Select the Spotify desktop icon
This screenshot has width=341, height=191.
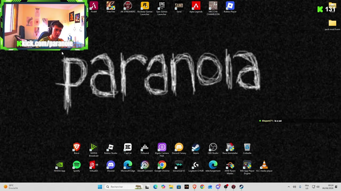point(77,167)
